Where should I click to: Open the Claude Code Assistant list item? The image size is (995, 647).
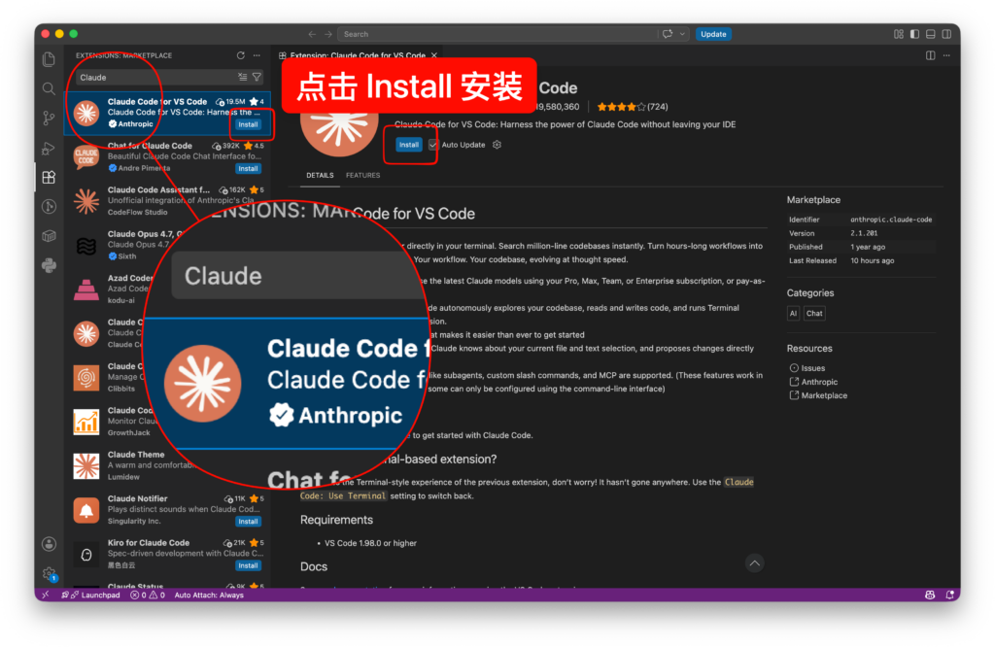(x=167, y=201)
